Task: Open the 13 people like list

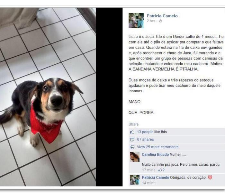Action: [145, 132]
